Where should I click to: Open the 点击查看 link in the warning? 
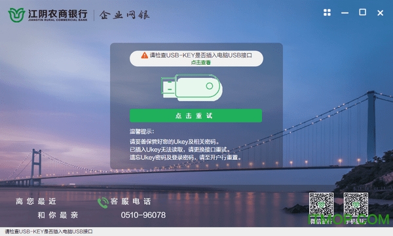[x=201, y=62]
